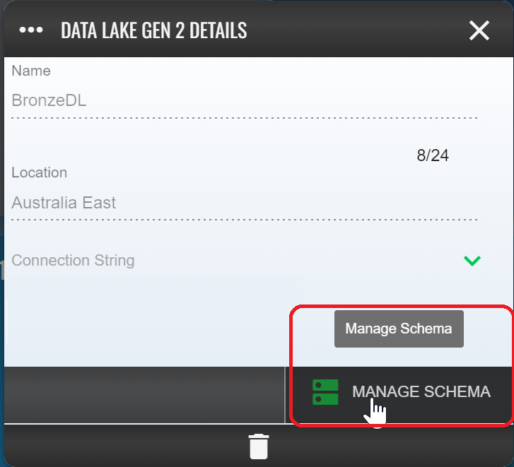Click header bar space before the X

point(357,30)
